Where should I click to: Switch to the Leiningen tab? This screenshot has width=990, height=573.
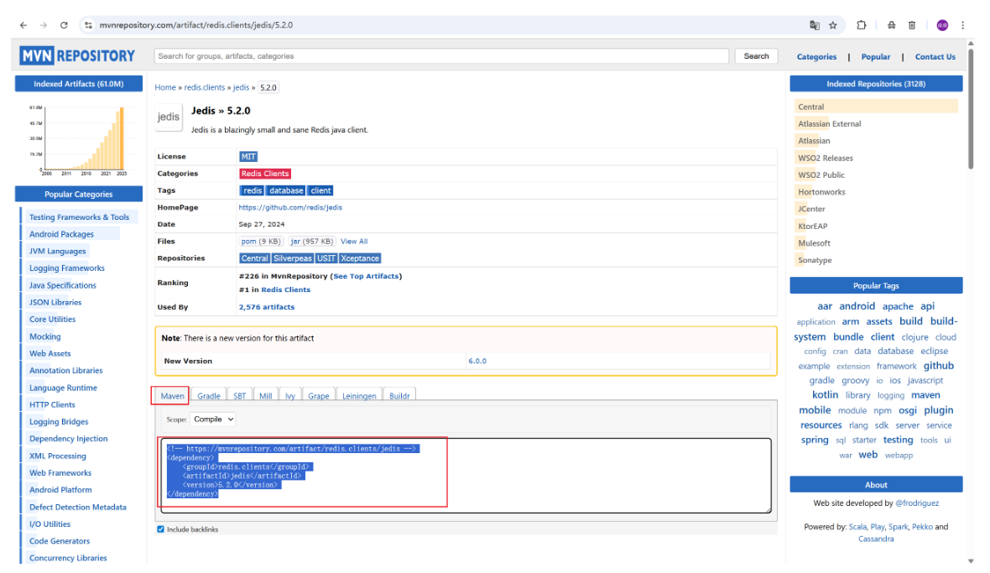pyautogui.click(x=358, y=396)
